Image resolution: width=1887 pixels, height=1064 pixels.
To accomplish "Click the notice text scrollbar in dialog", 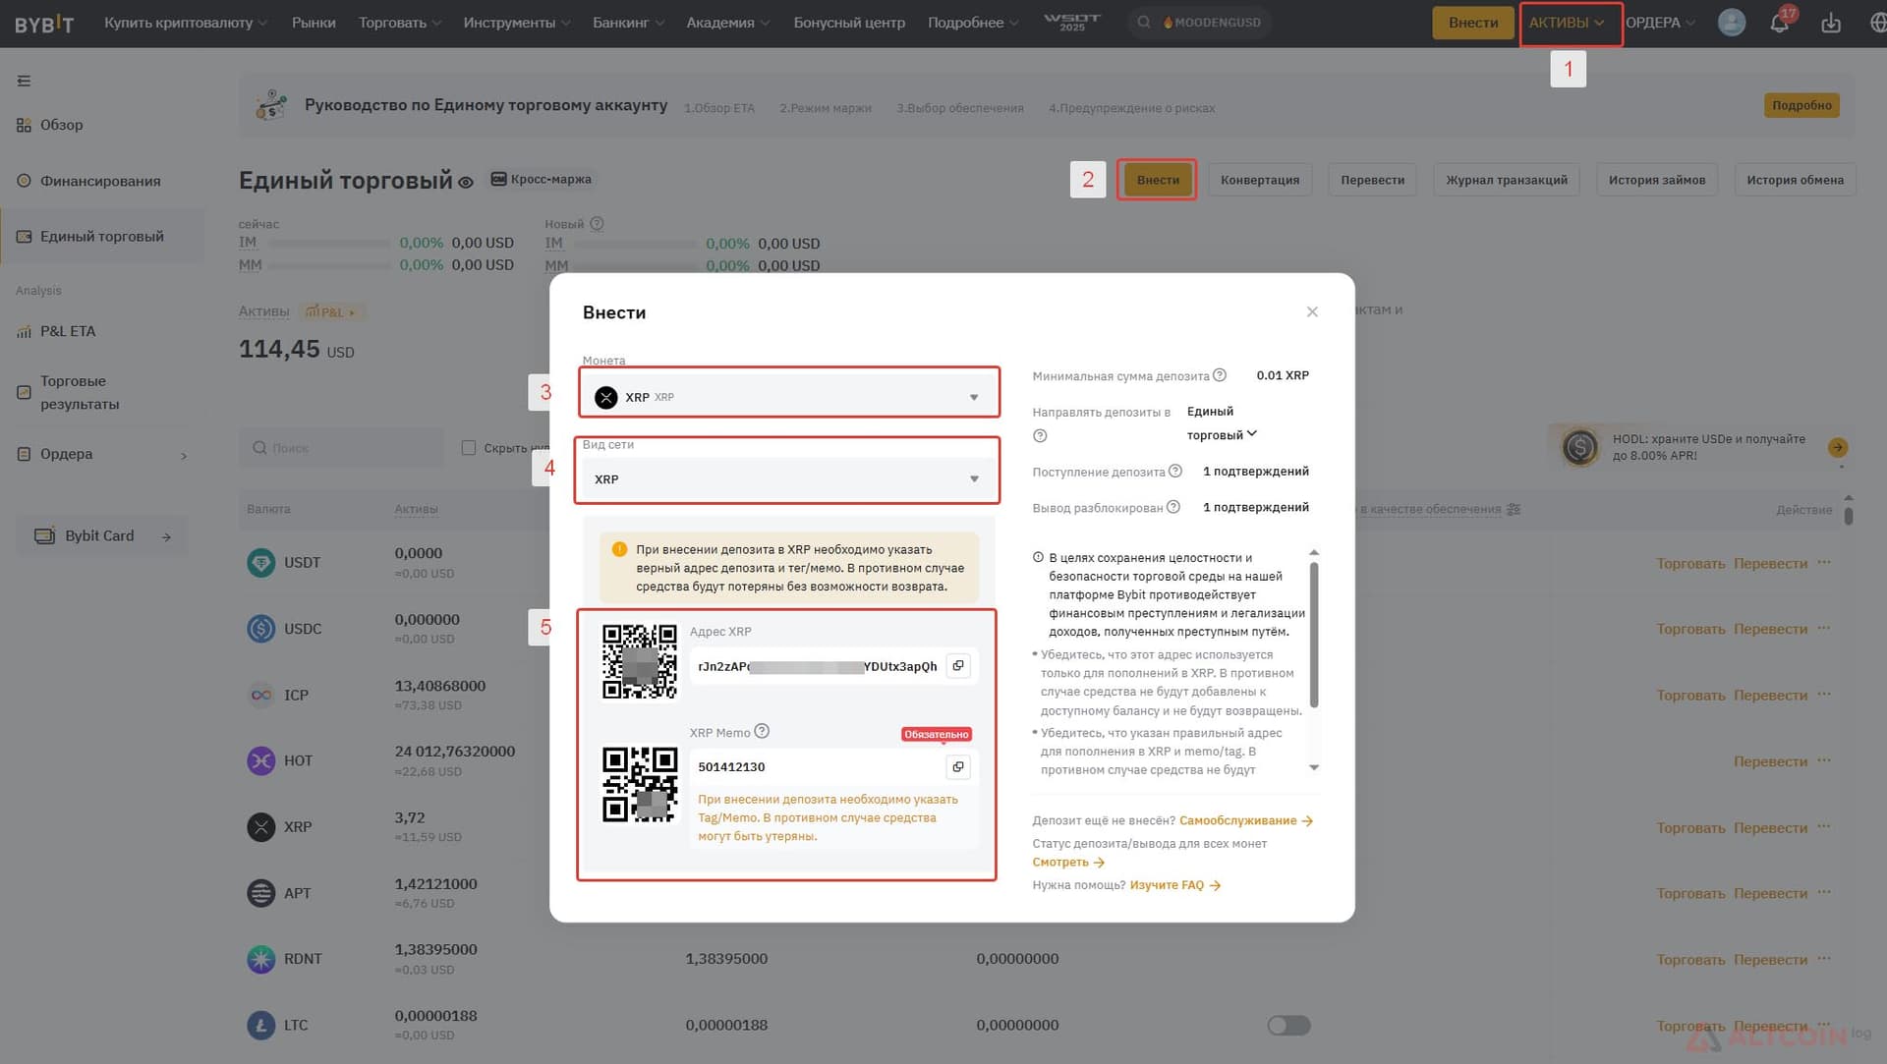I will [x=1314, y=635].
